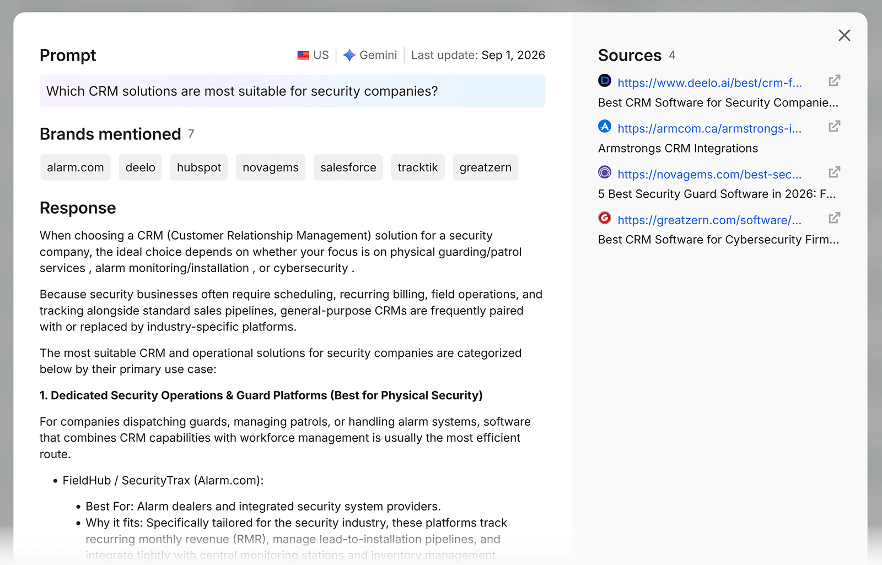882x565 pixels.
Task: Open external link icon for deelo.ai source
Action: coord(834,81)
